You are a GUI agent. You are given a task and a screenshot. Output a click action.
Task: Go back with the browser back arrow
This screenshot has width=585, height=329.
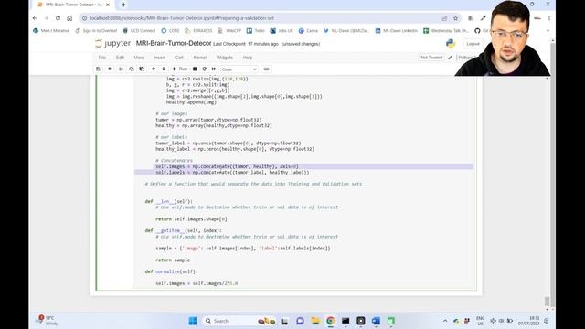(35, 18)
